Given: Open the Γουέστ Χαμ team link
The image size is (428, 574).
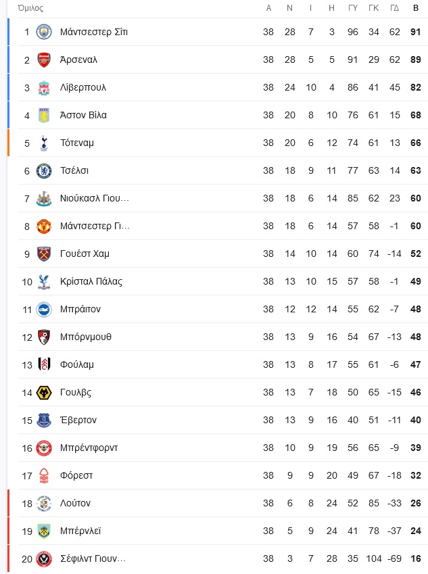Looking at the screenshot, I should (85, 254).
